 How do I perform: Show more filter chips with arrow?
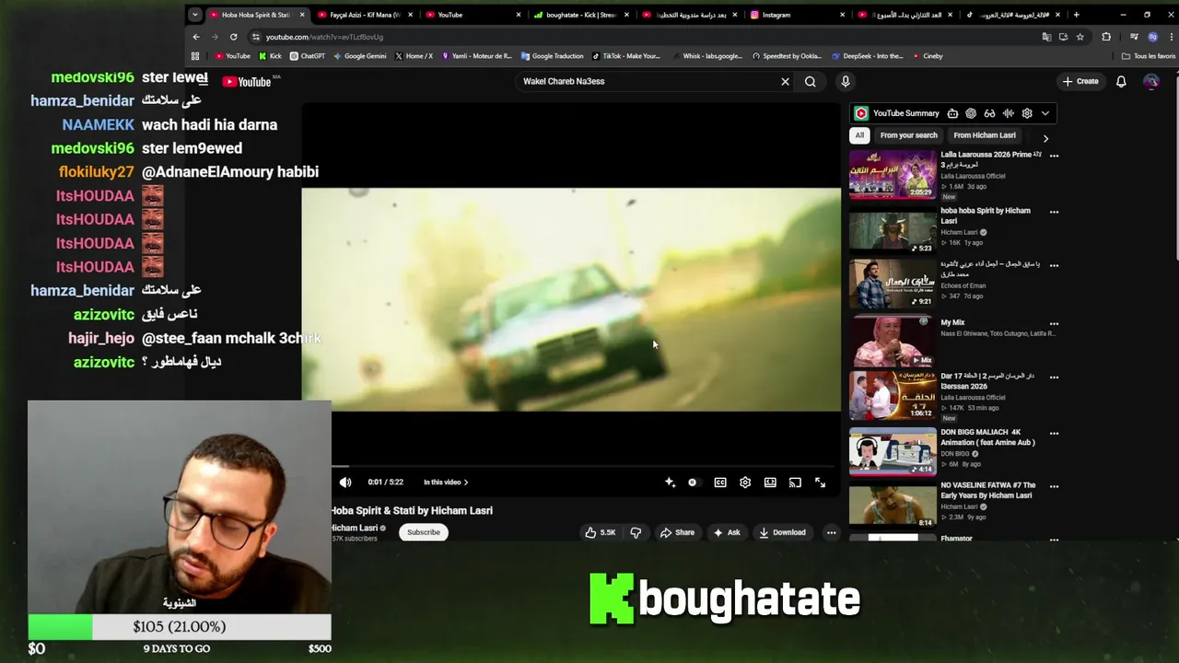(x=1045, y=138)
